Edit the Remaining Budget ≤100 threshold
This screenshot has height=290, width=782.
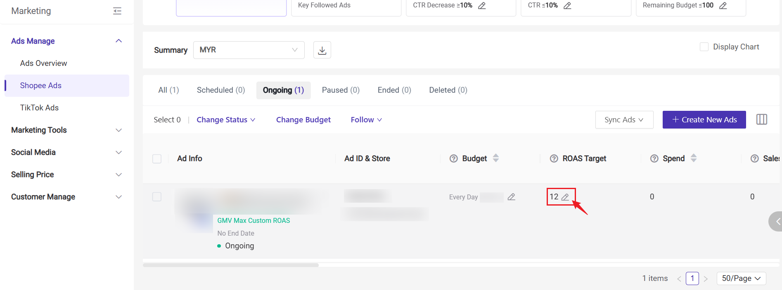click(723, 6)
